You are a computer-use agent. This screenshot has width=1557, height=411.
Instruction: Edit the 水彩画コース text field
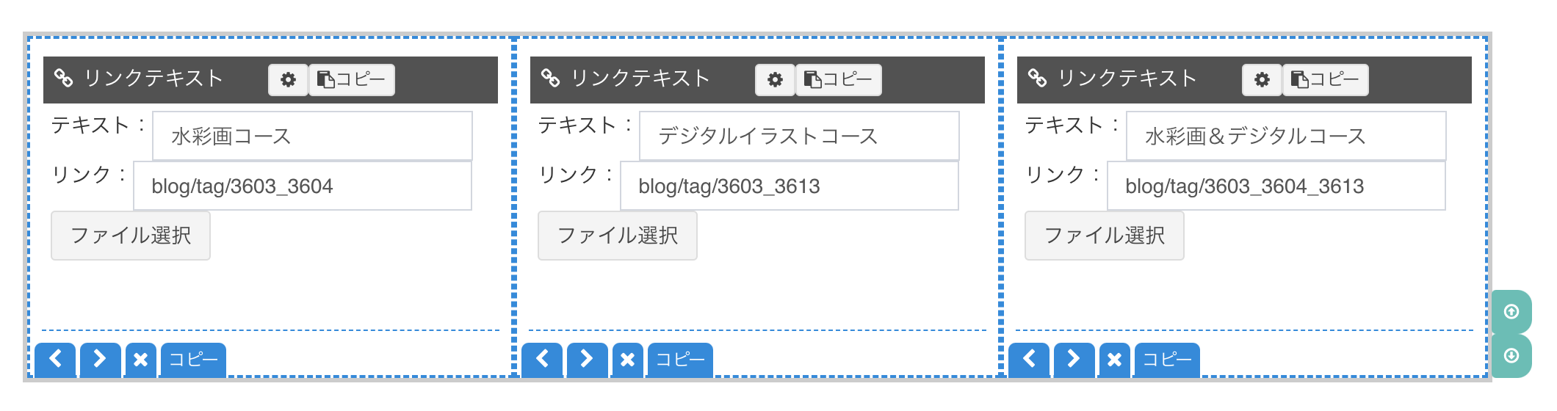click(x=312, y=136)
